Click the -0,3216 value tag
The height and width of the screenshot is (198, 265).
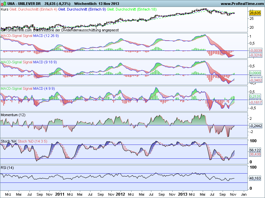pos(256,55)
